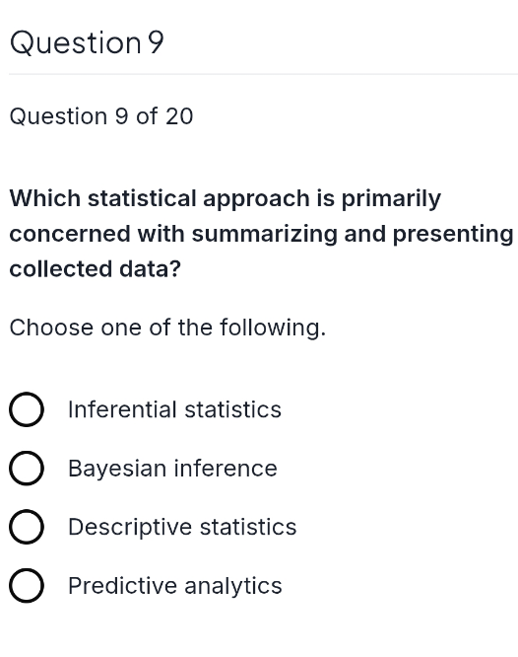This screenshot has width=518, height=657.
Task: Click the "Choose one of the following." instruction
Action: tap(167, 328)
